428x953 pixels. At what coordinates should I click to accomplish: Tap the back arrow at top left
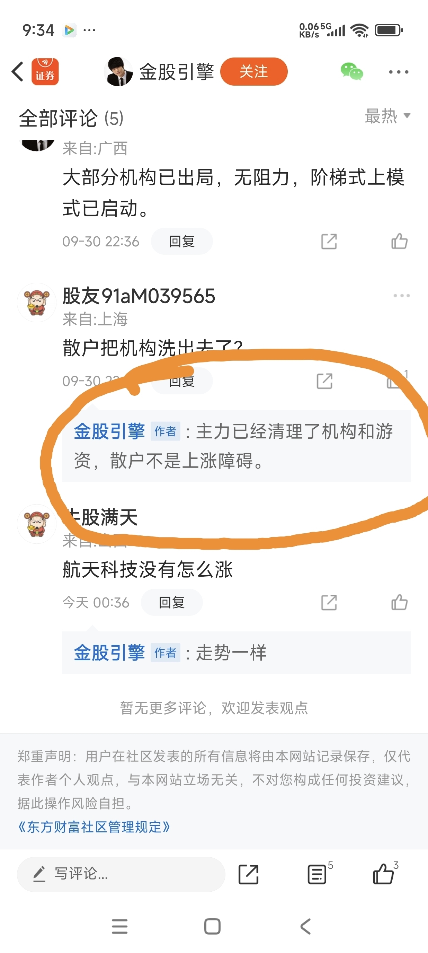click(18, 71)
